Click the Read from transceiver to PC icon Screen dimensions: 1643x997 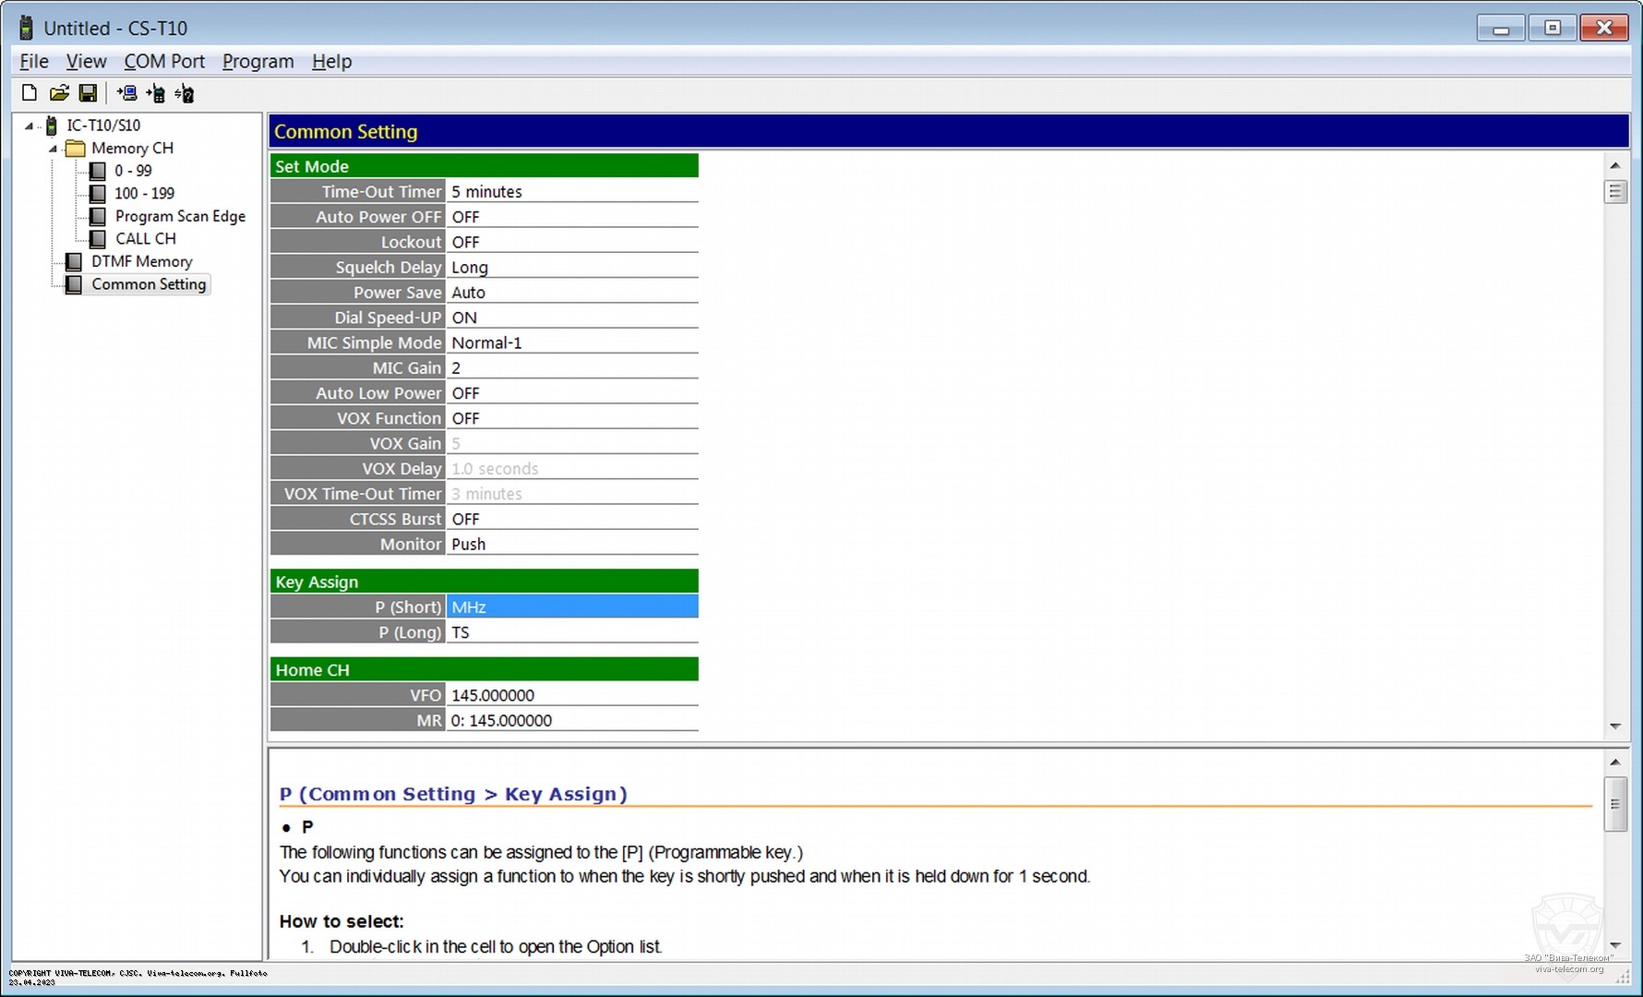point(126,93)
